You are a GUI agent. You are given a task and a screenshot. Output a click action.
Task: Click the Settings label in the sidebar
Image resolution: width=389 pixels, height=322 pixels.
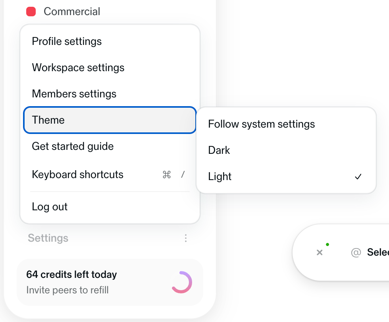pos(48,238)
